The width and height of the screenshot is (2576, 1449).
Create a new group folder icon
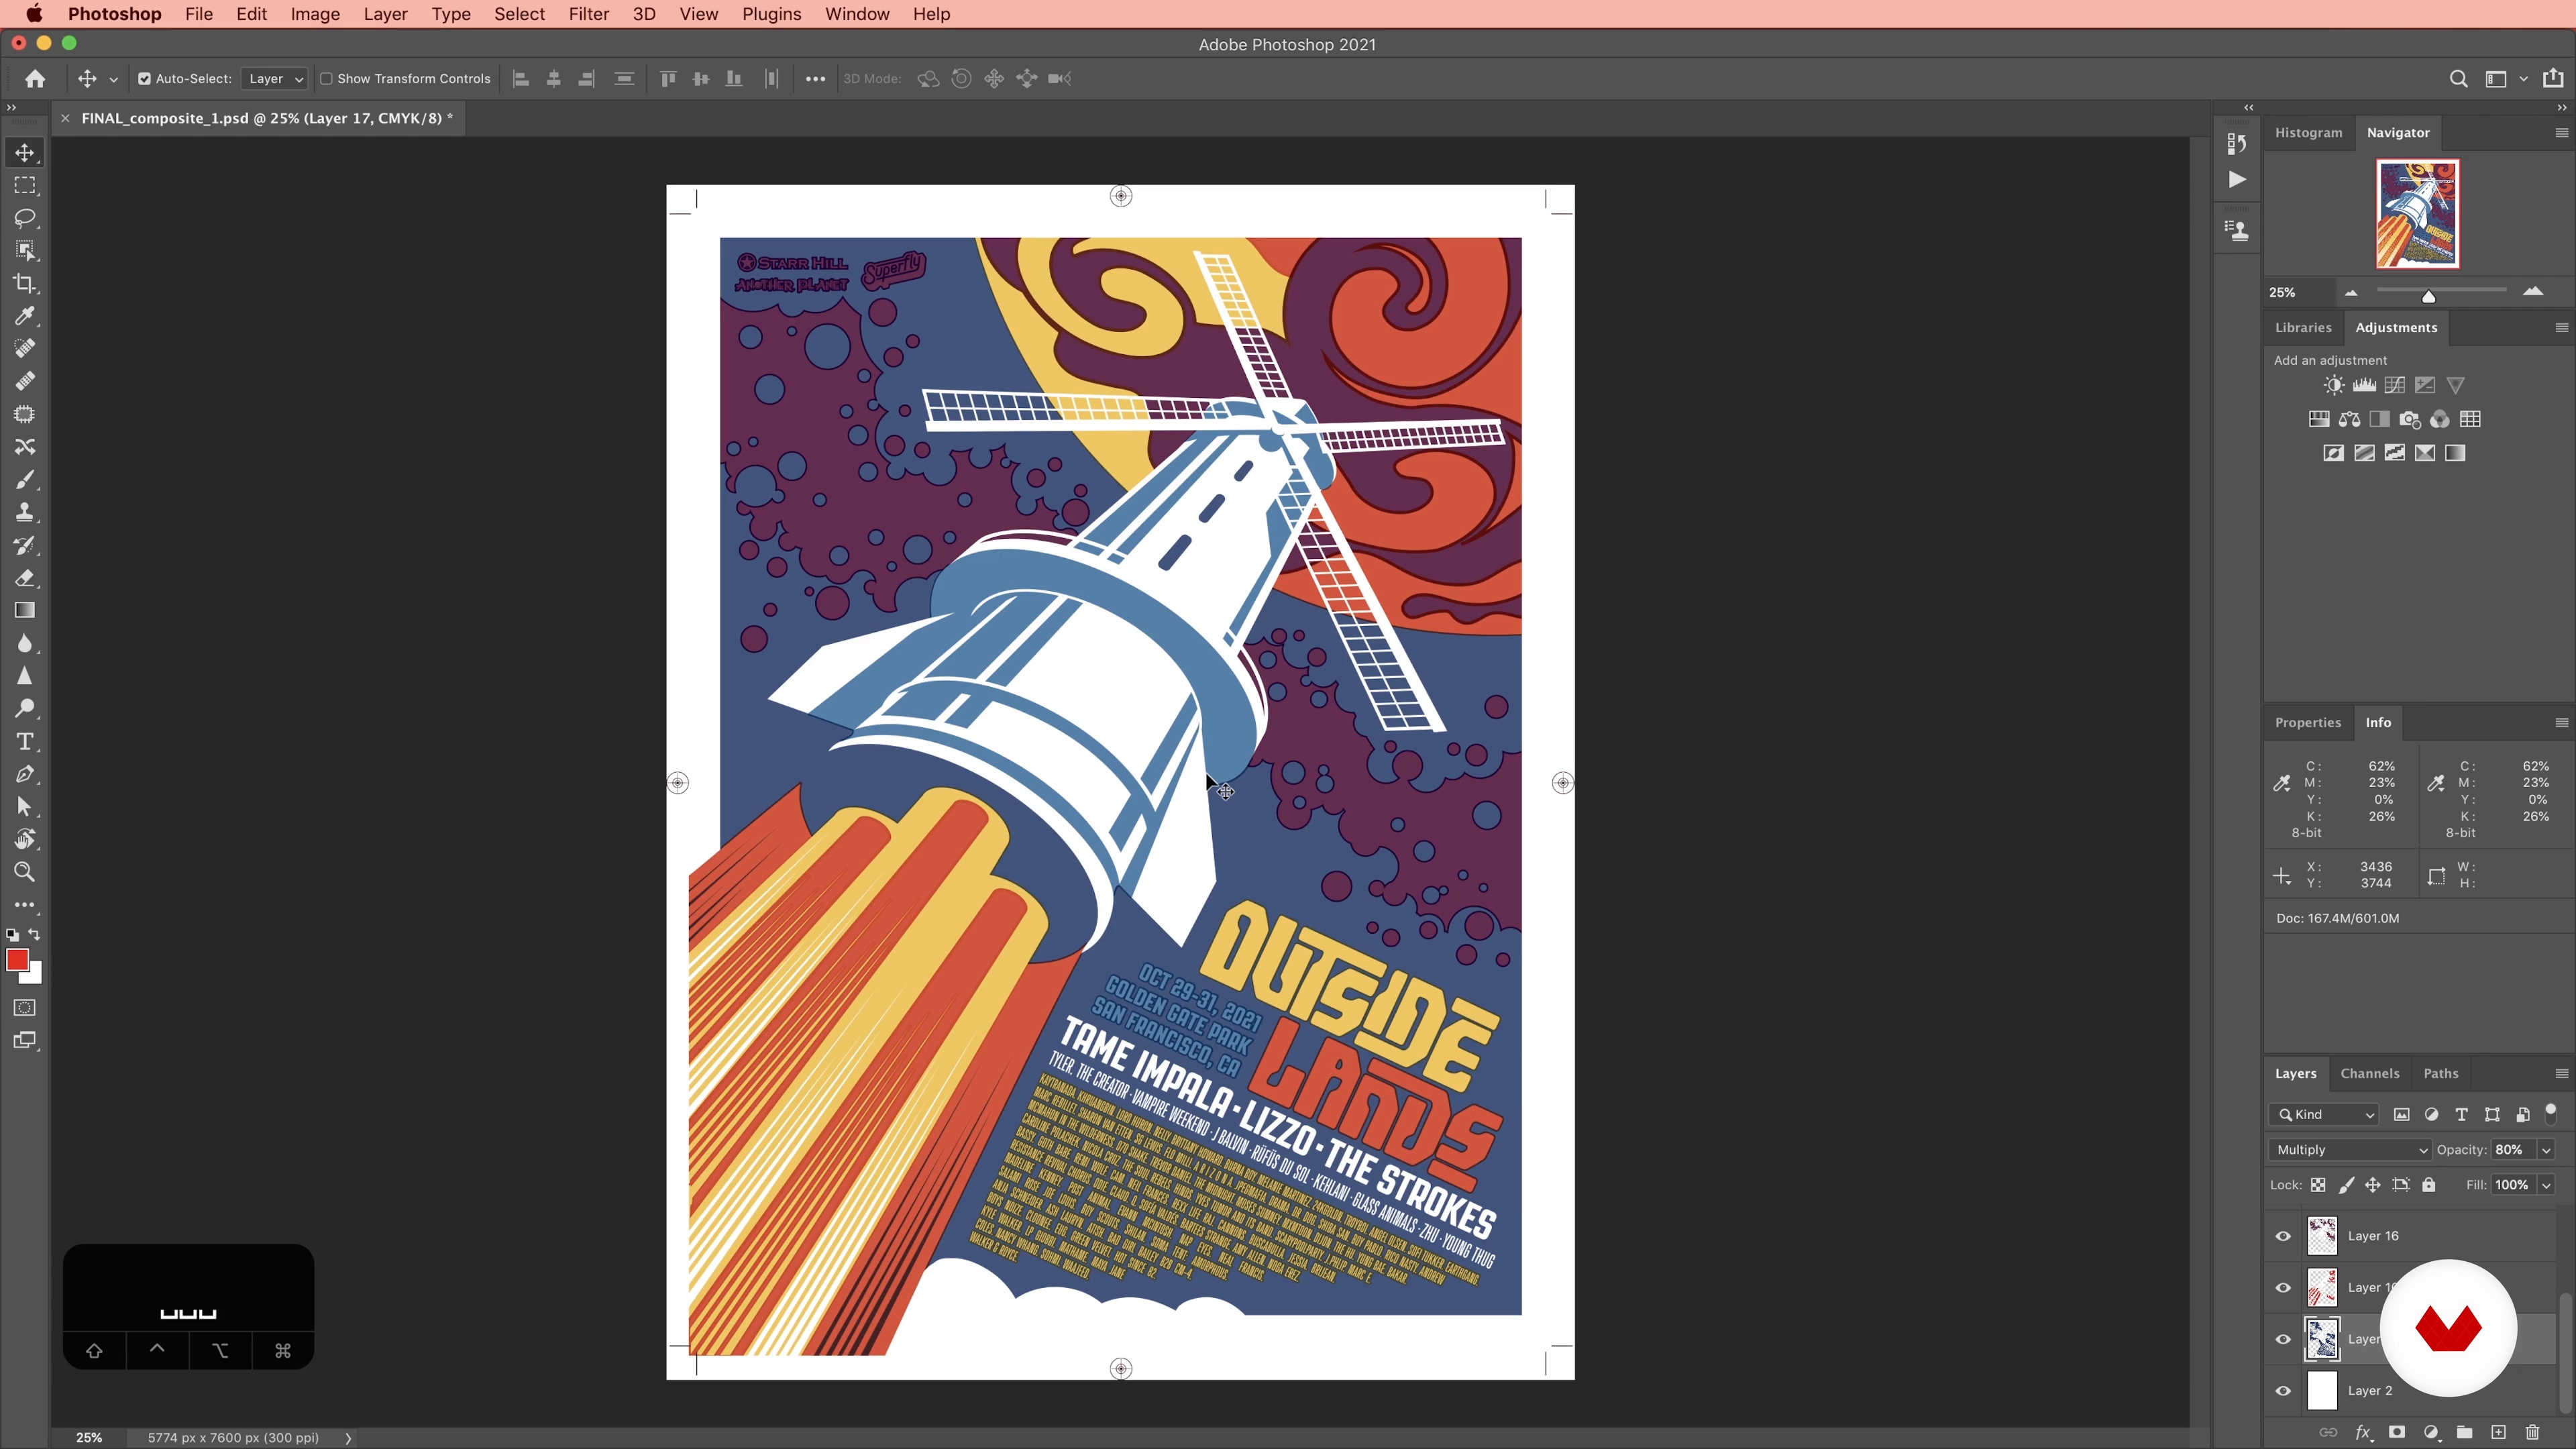tap(2464, 1432)
